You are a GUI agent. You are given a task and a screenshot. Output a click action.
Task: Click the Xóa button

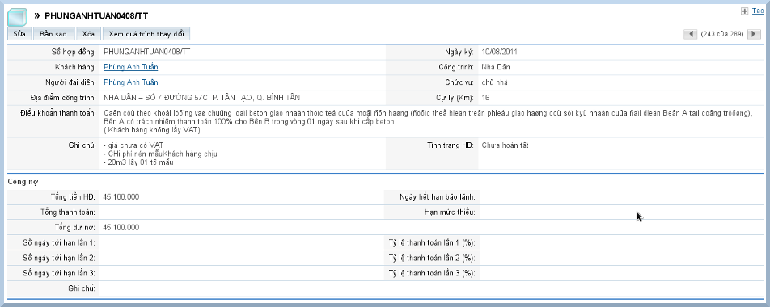(x=88, y=34)
